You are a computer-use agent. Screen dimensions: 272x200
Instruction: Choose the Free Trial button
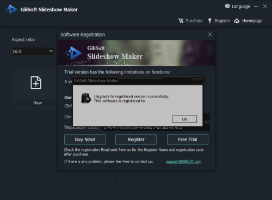coord(188,140)
